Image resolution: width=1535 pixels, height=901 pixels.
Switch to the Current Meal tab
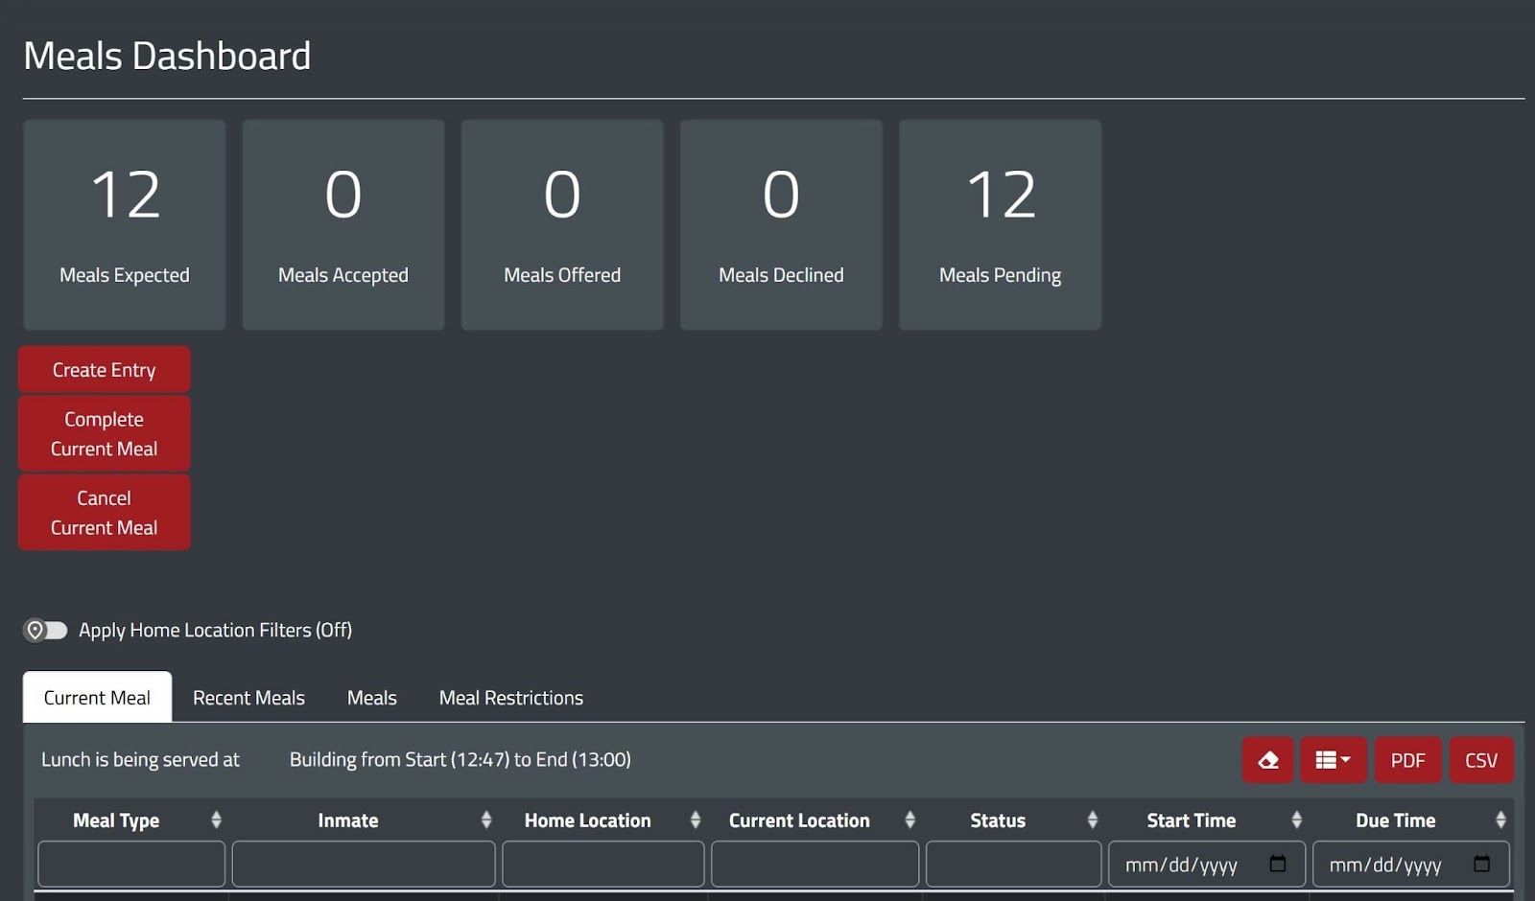(97, 697)
